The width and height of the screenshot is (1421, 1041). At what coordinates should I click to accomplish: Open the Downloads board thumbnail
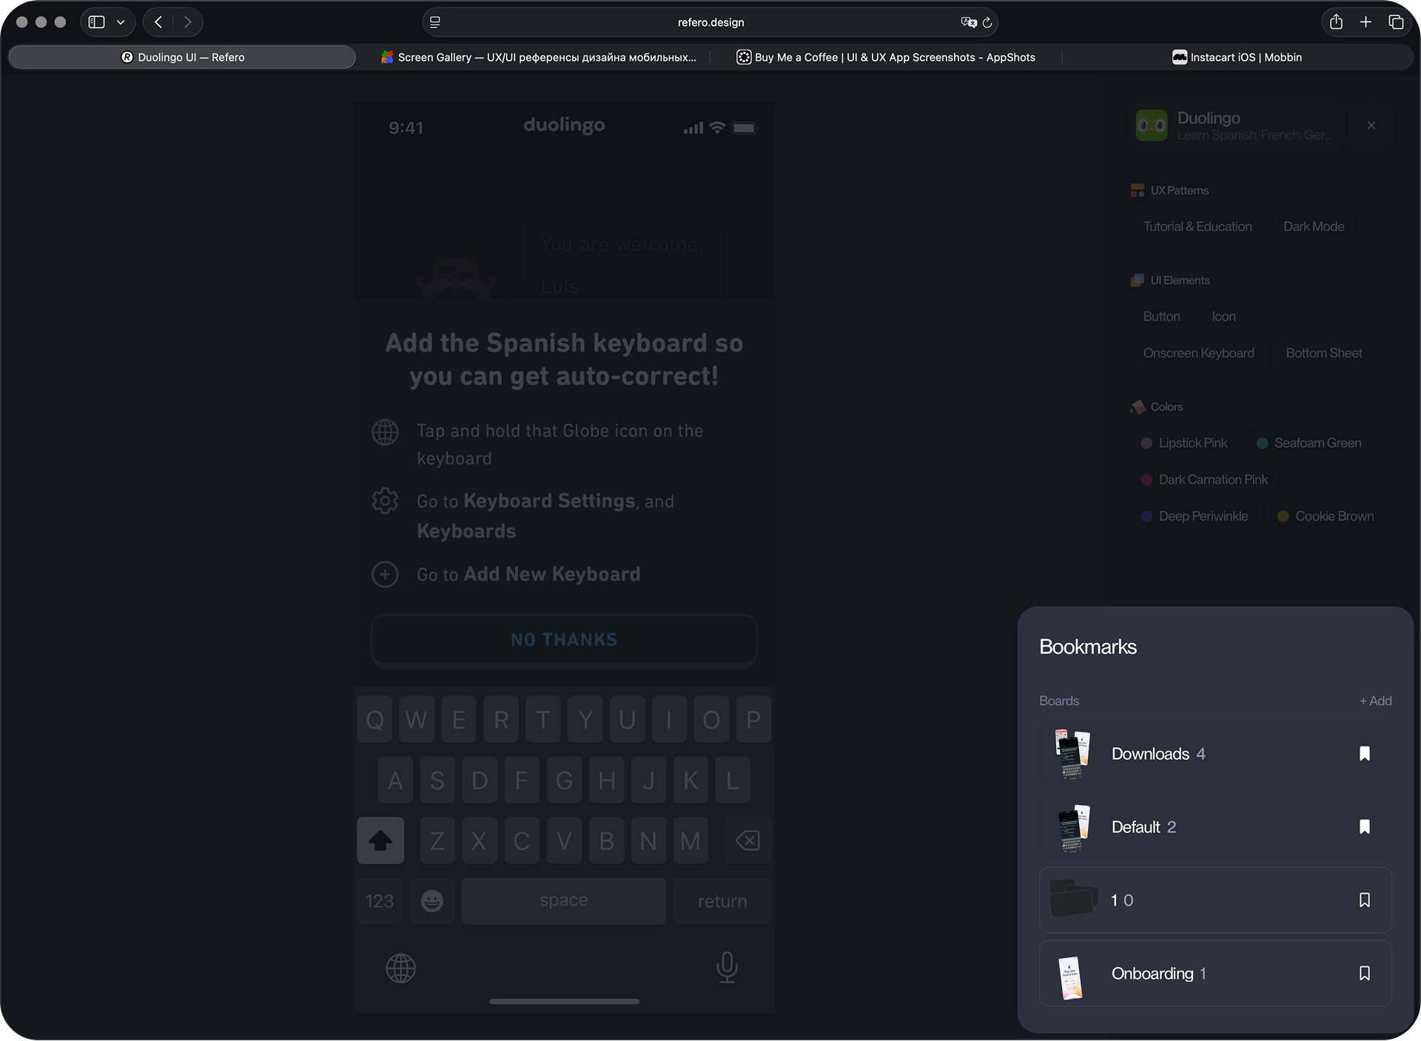[1072, 754]
